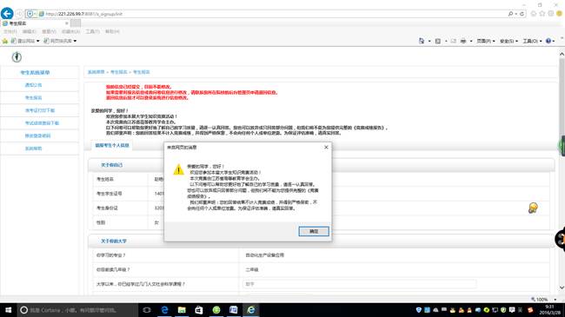Open the 工具(T) menu
This screenshot has height=317, width=565.
tap(93, 31)
